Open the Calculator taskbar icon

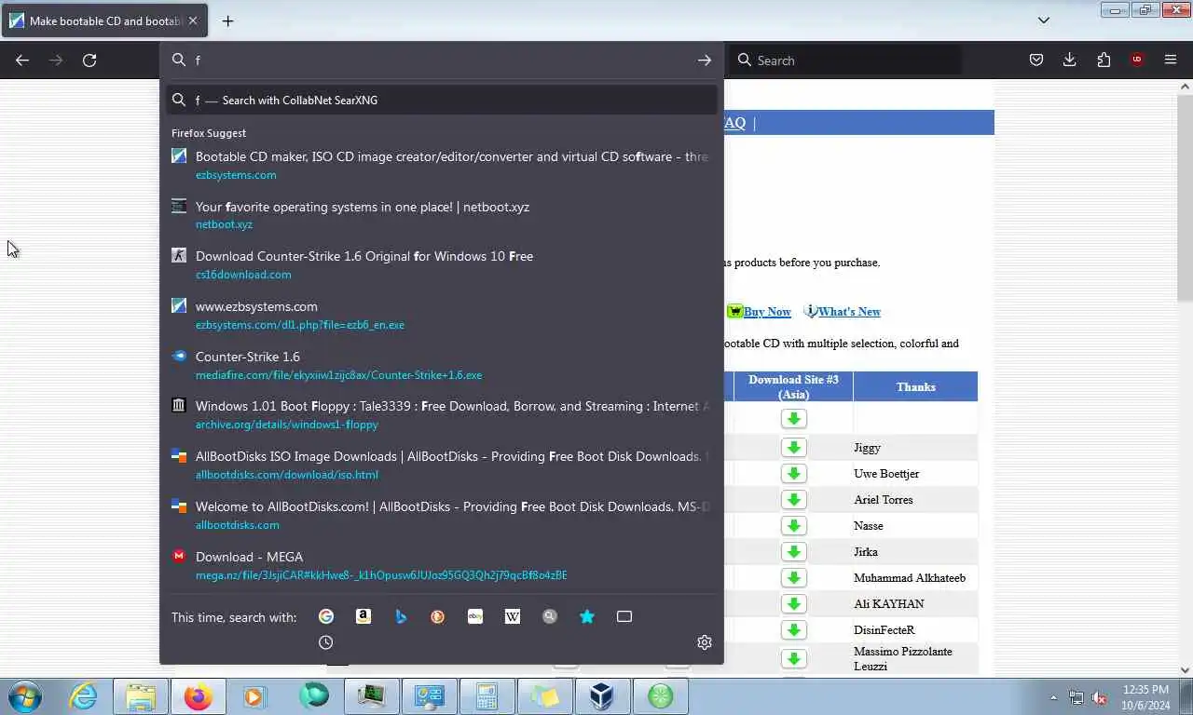pyautogui.click(x=487, y=696)
